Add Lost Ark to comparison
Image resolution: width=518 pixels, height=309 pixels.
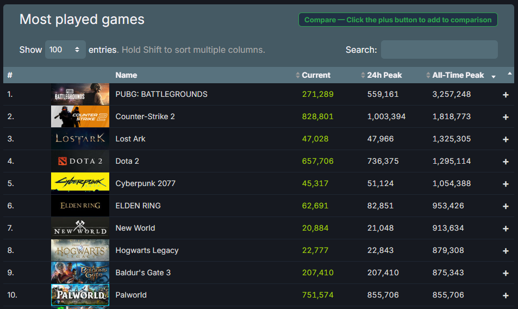505,139
